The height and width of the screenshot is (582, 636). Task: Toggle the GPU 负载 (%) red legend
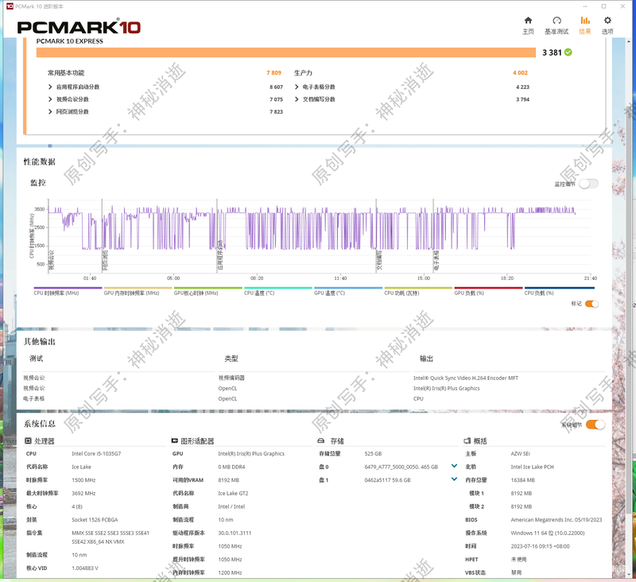pyautogui.click(x=488, y=291)
